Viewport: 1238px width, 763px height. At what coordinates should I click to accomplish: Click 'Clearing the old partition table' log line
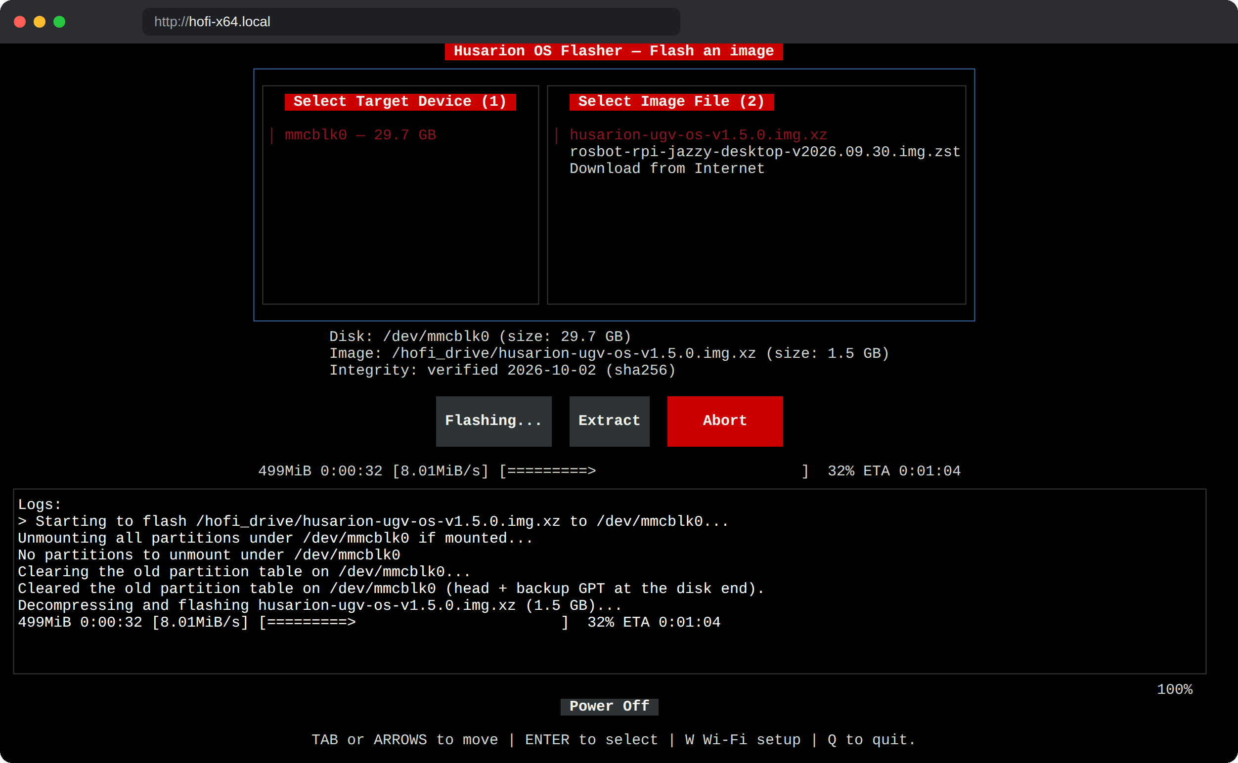coord(244,572)
